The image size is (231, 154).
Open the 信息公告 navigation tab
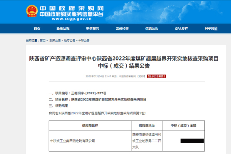coord(152,29)
